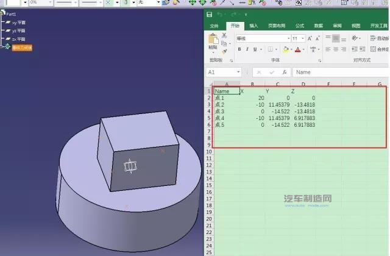Image resolution: width=390 pixels, height=256 pixels.
Task: Toggle Italic formatting
Action: click(247, 49)
